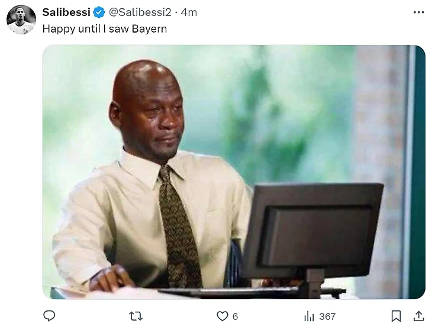
Task: Open the 4m timestamp permalink
Action: 189,12
